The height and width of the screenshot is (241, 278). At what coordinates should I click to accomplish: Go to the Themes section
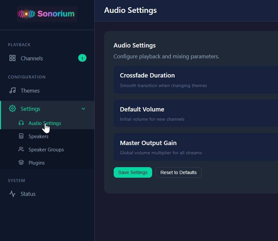(30, 91)
